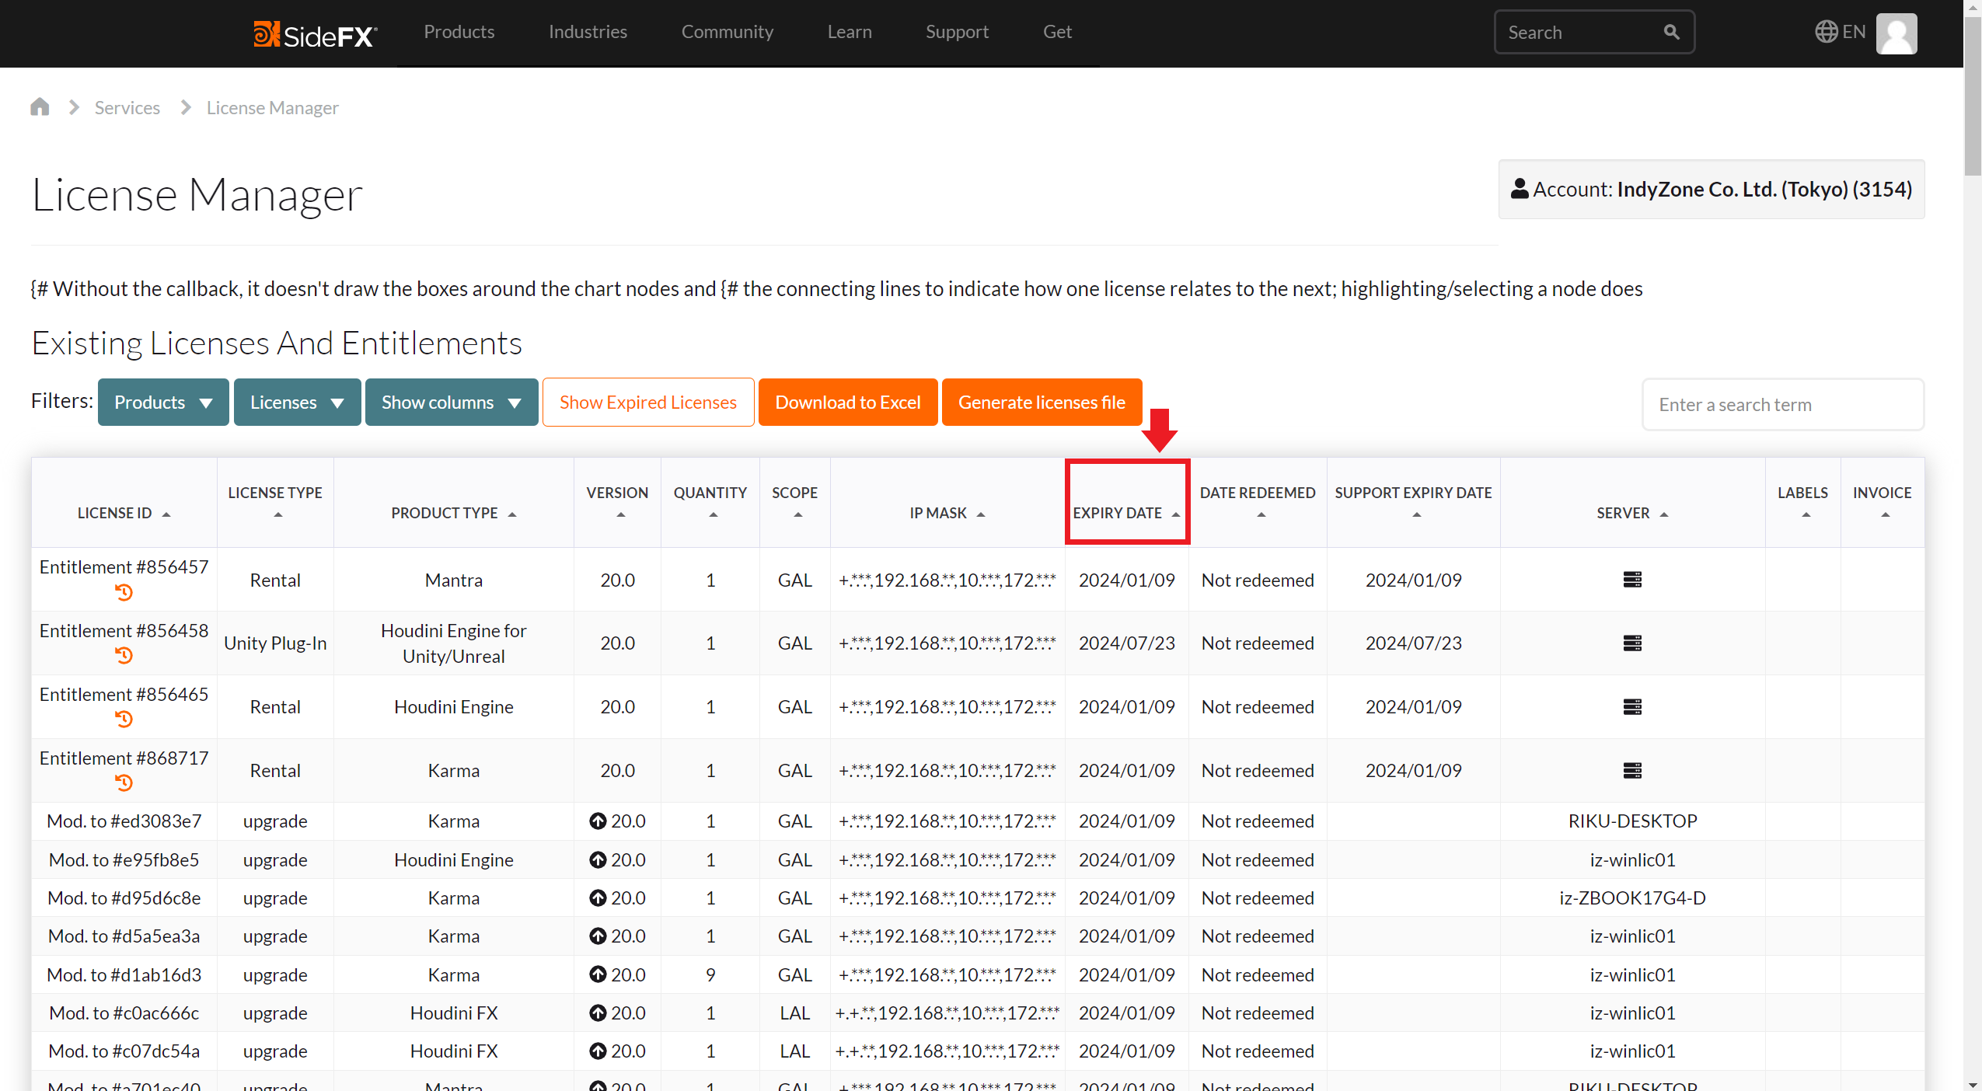This screenshot has height=1091, width=1982.
Task: Click 'Entitlement #856457' license ID
Action: pos(124,567)
